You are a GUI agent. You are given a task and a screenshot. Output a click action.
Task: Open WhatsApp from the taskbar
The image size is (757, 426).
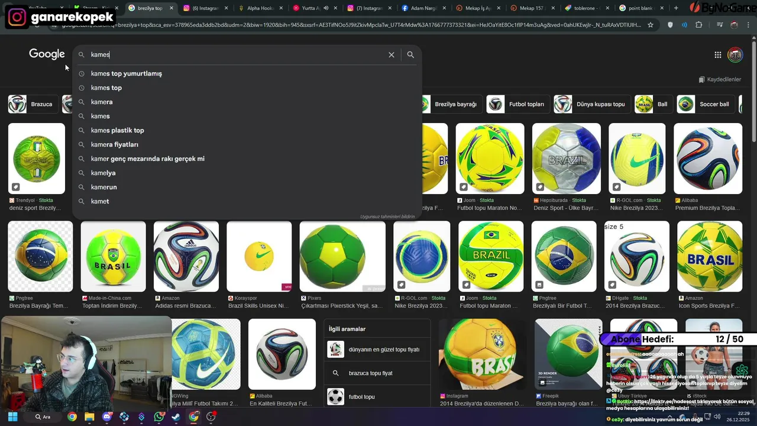pos(158,417)
